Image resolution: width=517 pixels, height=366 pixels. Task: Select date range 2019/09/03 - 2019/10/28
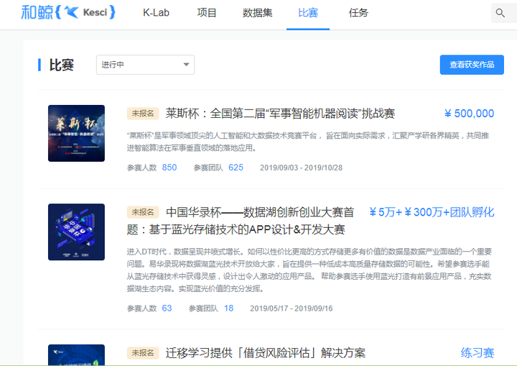click(301, 168)
